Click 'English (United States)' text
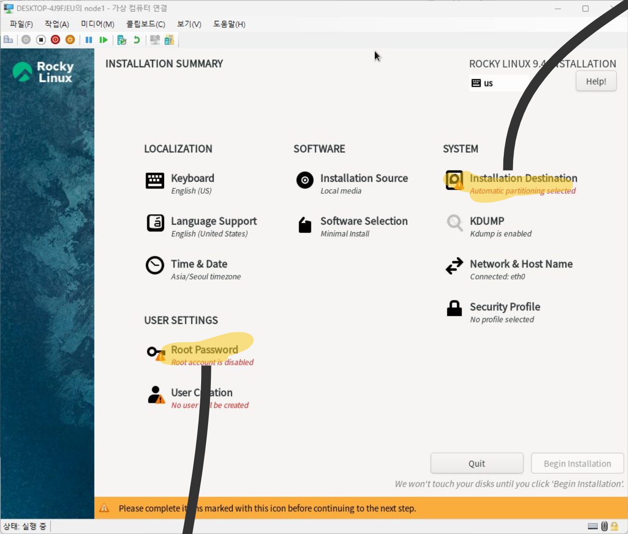The height and width of the screenshot is (534, 628). tap(209, 234)
